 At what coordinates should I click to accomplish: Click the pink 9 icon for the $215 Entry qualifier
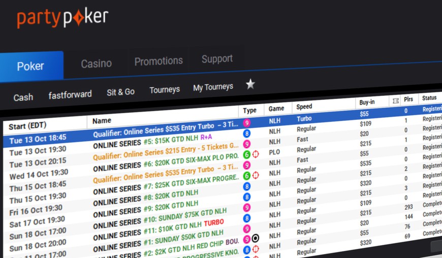click(246, 144)
